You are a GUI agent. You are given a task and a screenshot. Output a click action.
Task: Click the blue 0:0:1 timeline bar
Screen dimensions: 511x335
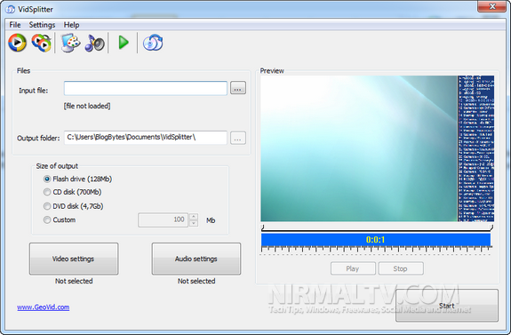[x=376, y=240]
